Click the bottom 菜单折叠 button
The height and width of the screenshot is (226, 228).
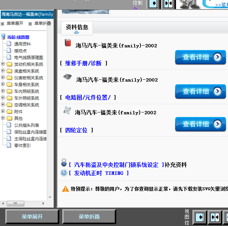tap(89, 217)
